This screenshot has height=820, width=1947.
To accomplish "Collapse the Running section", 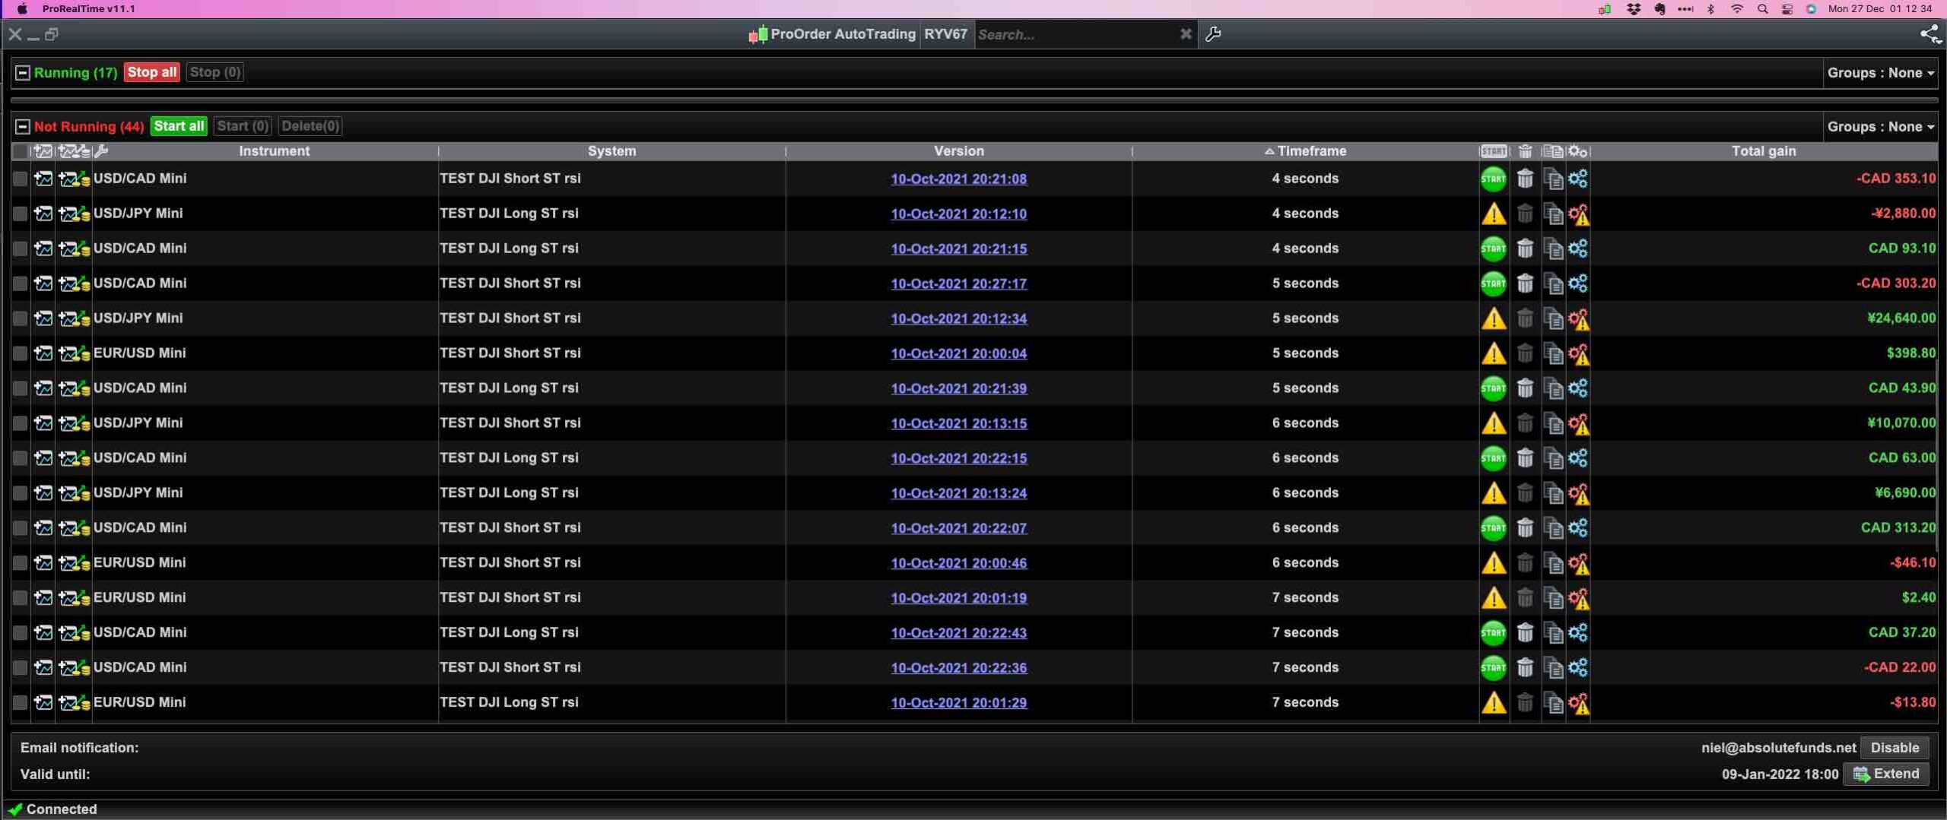I will (x=23, y=73).
